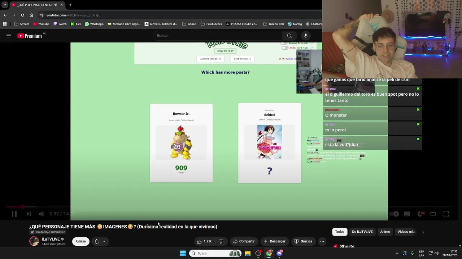Select the Todos filter chip

tap(340, 232)
